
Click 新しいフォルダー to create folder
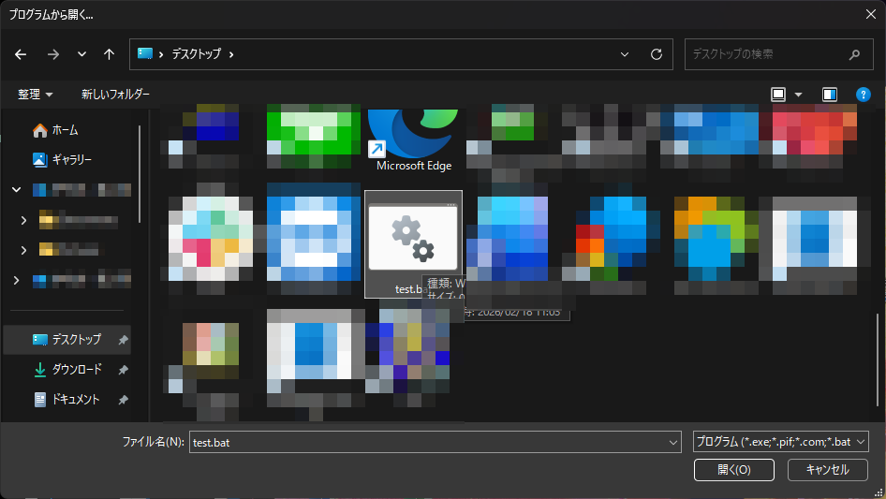click(x=115, y=95)
